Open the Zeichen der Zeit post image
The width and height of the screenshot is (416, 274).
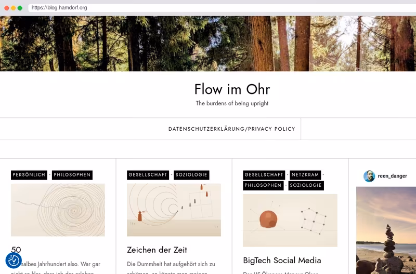(174, 210)
